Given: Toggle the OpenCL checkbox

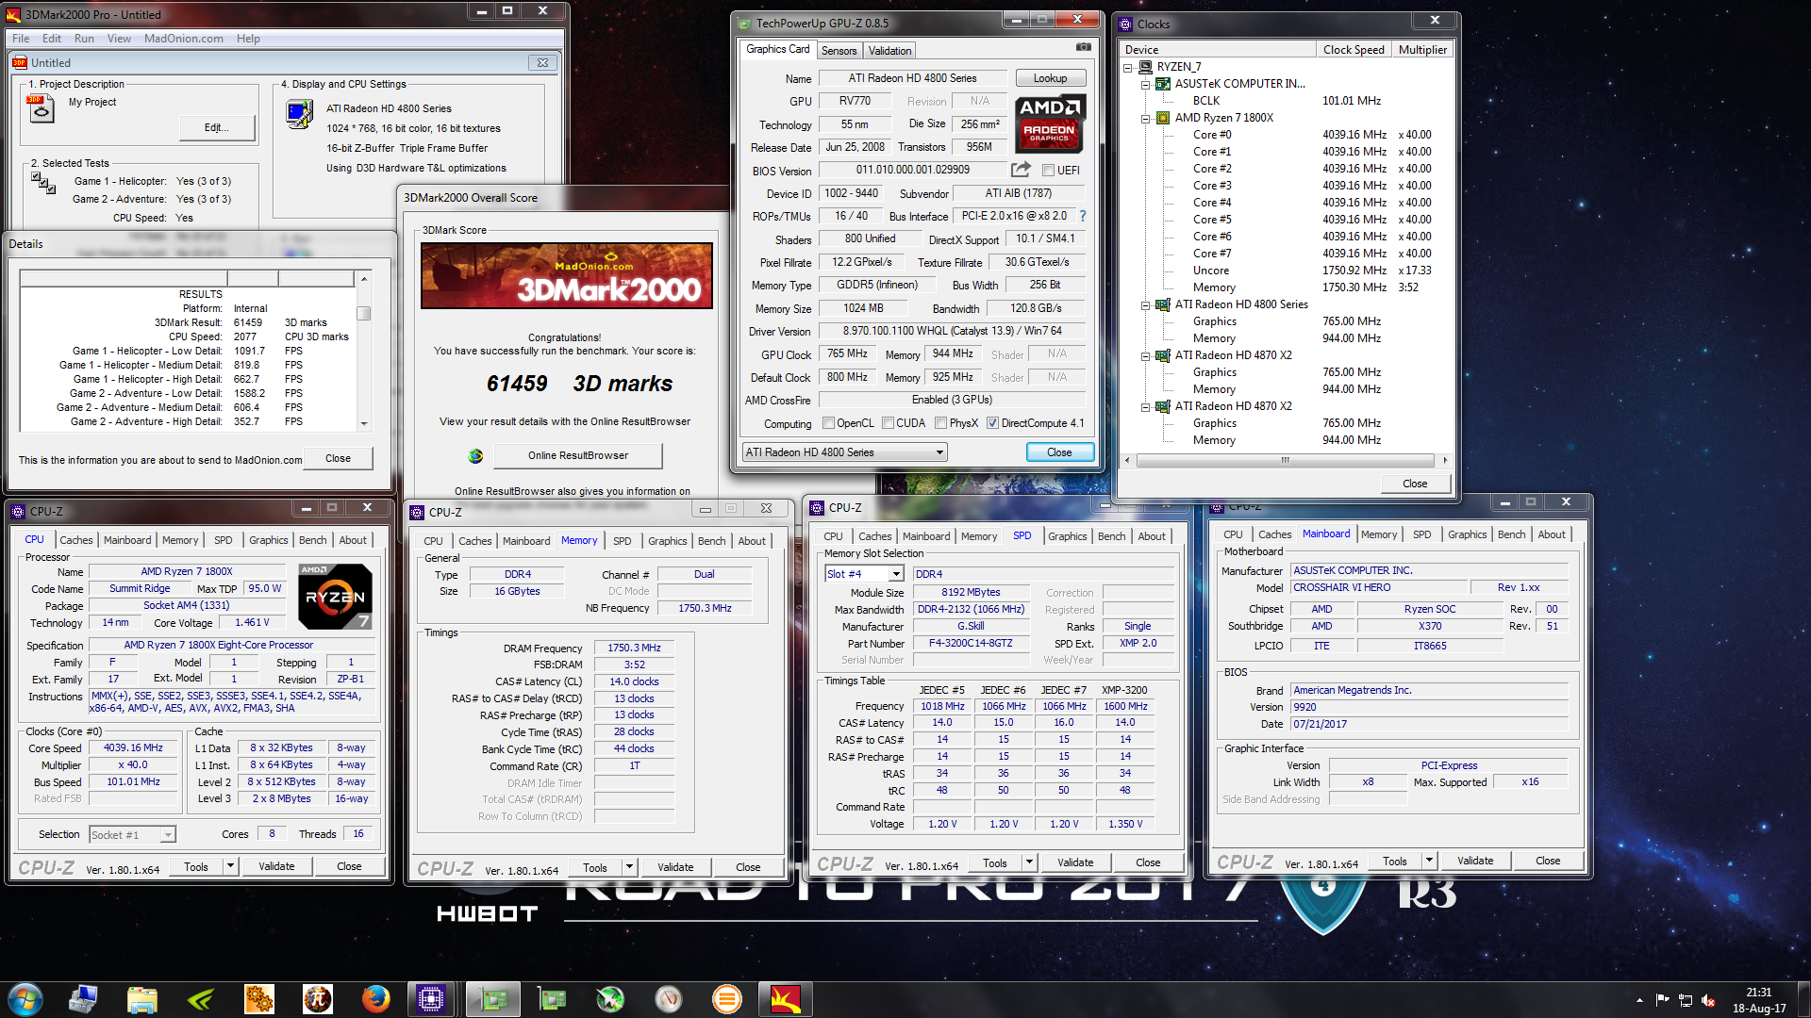Looking at the screenshot, I should pyautogui.click(x=828, y=423).
